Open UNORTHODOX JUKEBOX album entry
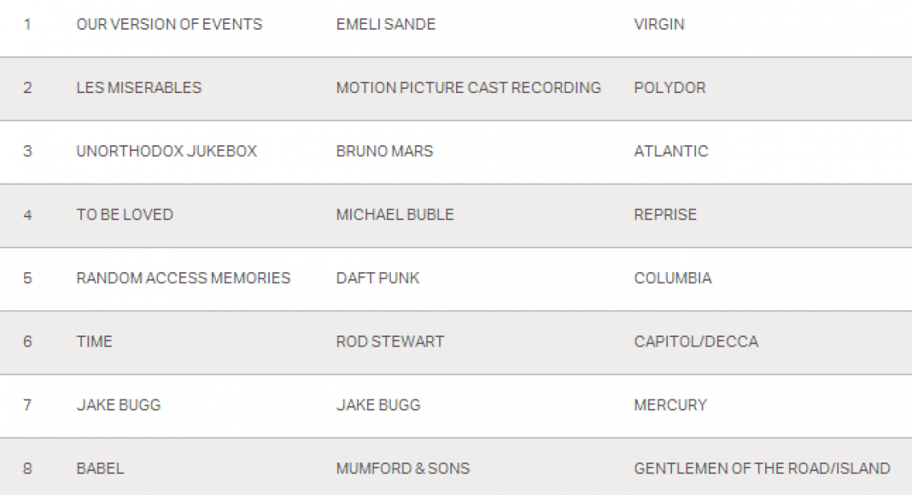Screen dimensions: 912x495 pos(167,151)
